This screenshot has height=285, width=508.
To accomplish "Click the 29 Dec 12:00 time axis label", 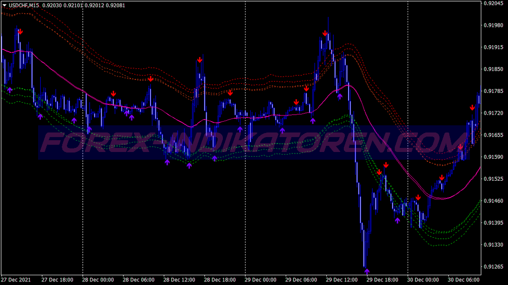I will tap(342, 280).
